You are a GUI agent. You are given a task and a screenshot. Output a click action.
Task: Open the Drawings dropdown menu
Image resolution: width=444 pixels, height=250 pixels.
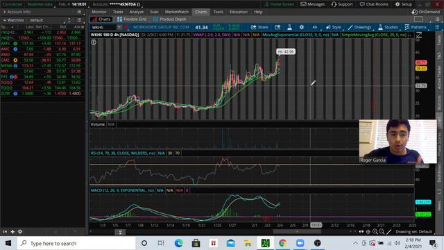click(x=359, y=27)
